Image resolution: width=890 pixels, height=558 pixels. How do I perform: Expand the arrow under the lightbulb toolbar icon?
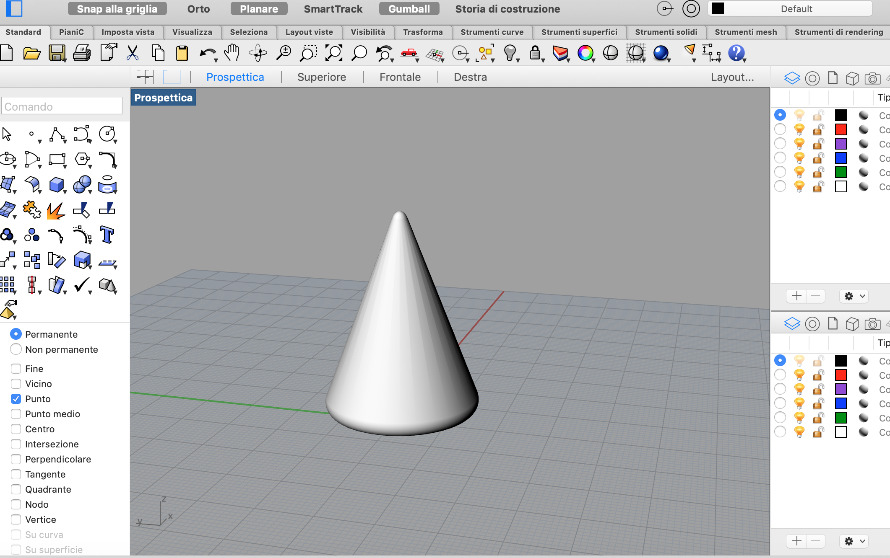point(518,61)
